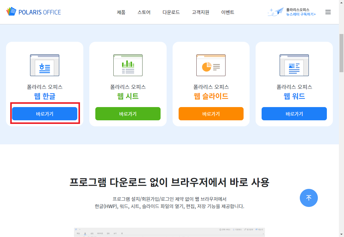
Task: Open the 스토어 menu
Action: pos(144,12)
